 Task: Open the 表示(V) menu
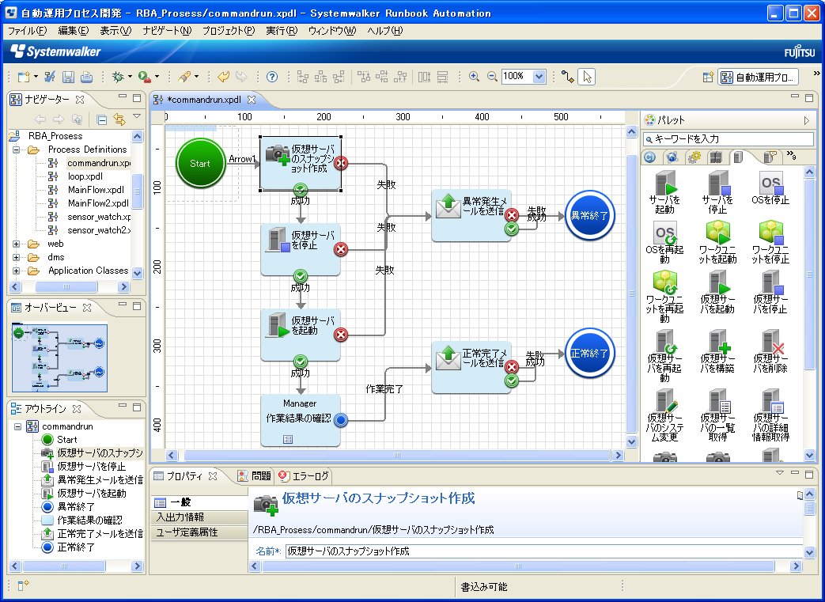[115, 31]
